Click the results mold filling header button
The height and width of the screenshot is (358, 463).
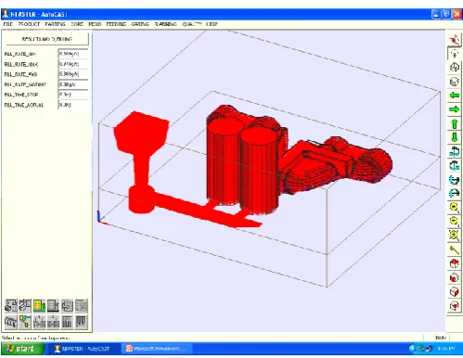coord(47,39)
